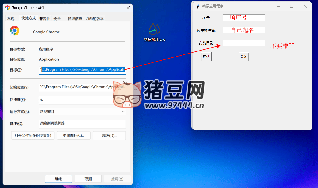Click the 起始位置(S) field
318x188 pixels.
tap(82, 87)
